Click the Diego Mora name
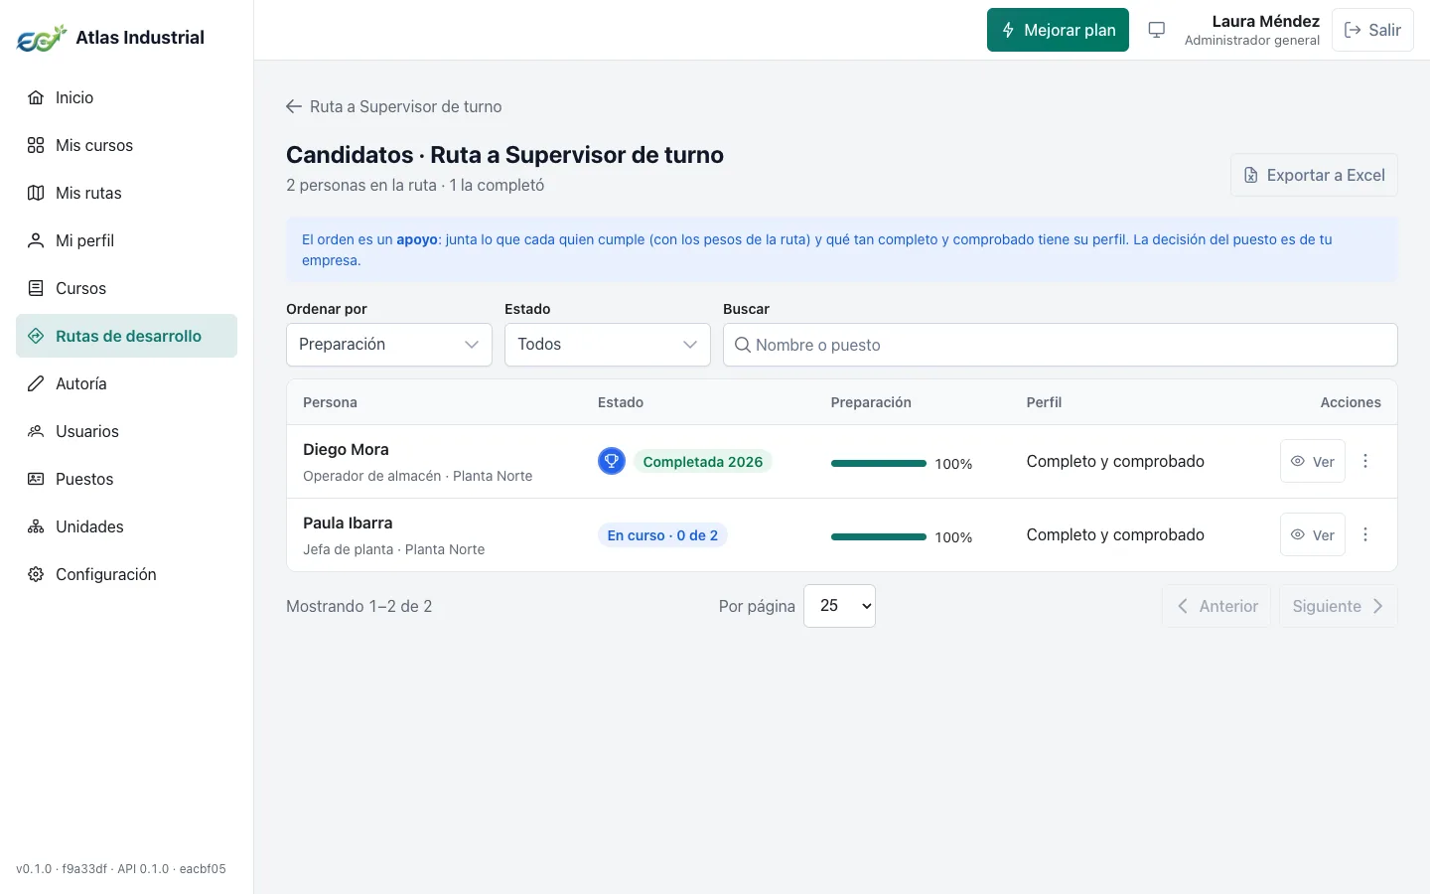 click(x=346, y=449)
